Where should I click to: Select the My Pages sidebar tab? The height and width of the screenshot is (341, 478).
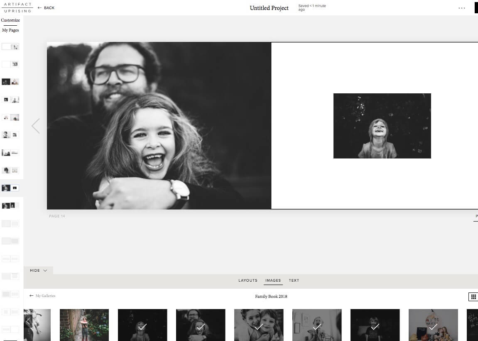10,30
